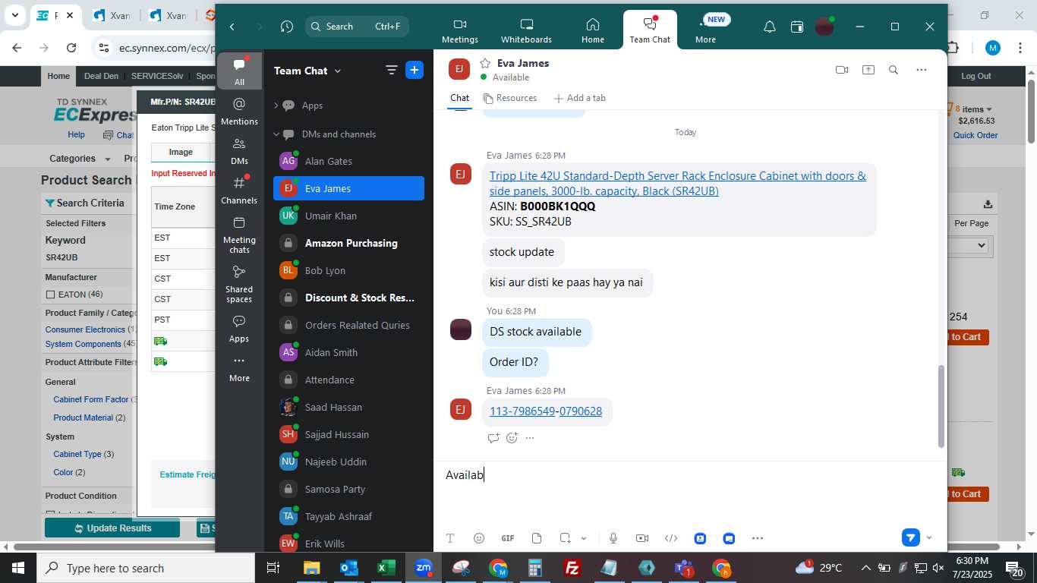1037x583 pixels.
Task: Open Mentions in sidebar
Action: [x=239, y=111]
